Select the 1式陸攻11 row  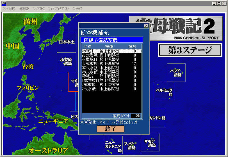[111, 80]
